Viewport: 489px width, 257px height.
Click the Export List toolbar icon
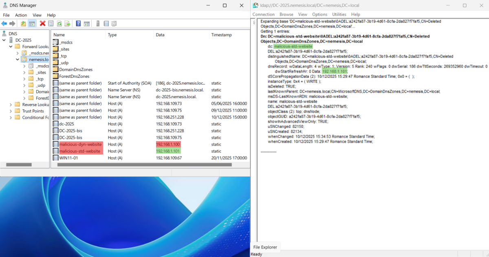click(67, 23)
